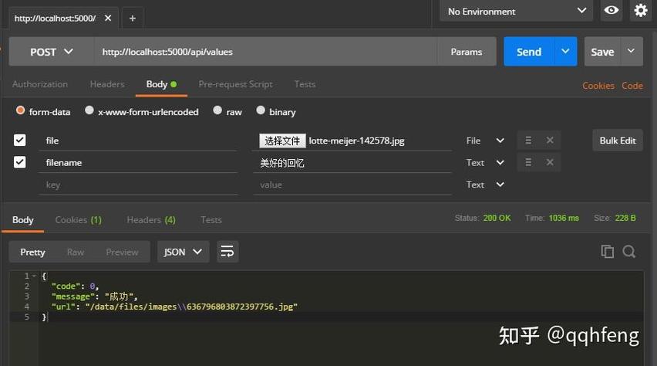Open the File type dropdown in file row
657x366 pixels.
point(485,141)
